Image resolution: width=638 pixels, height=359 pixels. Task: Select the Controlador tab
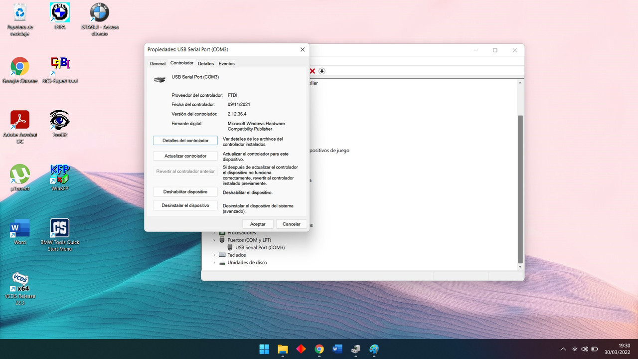coord(181,63)
